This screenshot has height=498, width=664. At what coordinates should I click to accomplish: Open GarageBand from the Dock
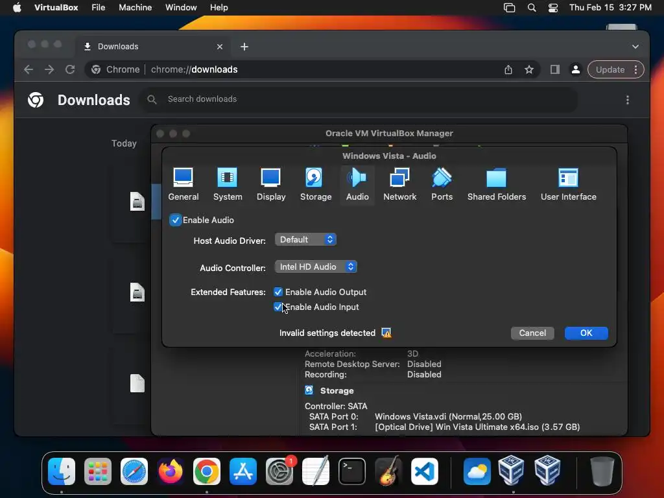pos(388,471)
